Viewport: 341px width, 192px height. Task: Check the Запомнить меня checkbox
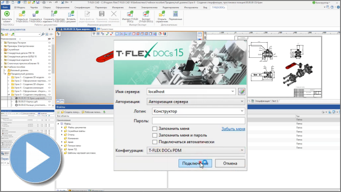[x=154, y=128]
